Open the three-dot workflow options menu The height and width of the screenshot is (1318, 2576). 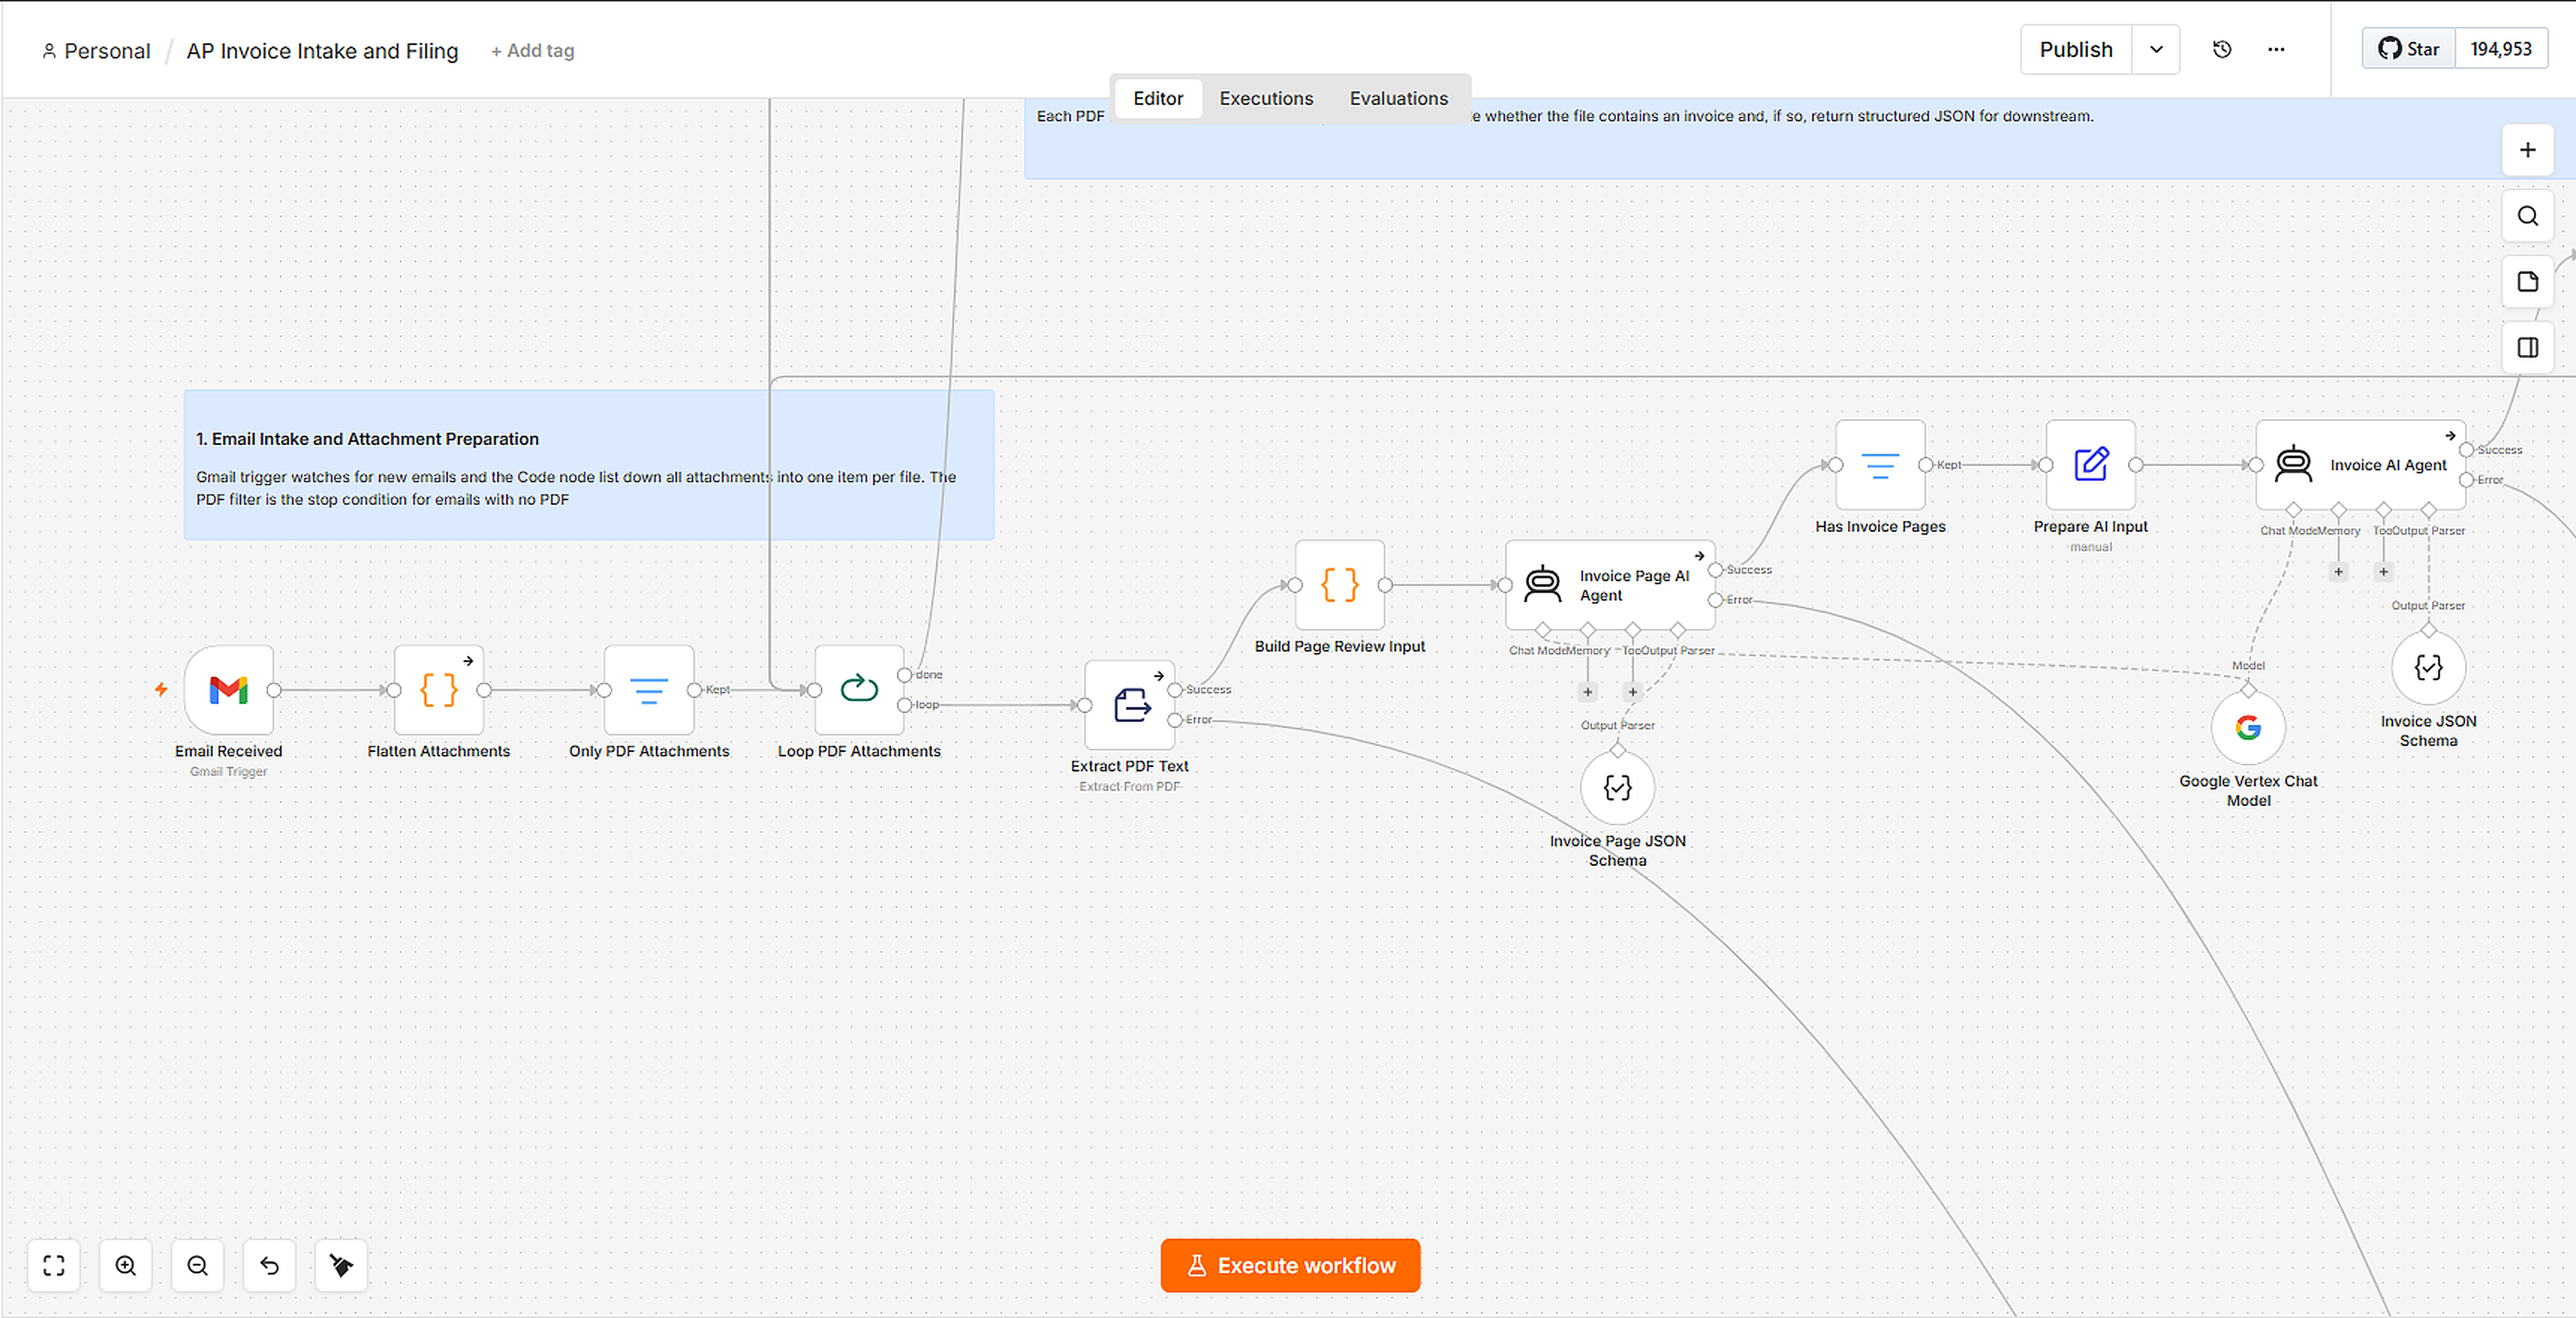(x=2276, y=49)
